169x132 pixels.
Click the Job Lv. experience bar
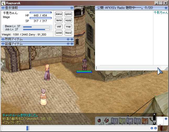(x=36, y=30)
